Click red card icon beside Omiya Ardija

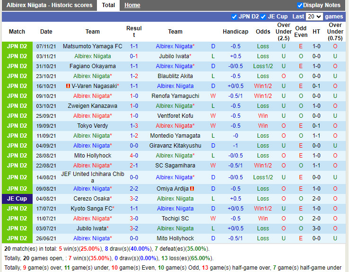coord(192,189)
